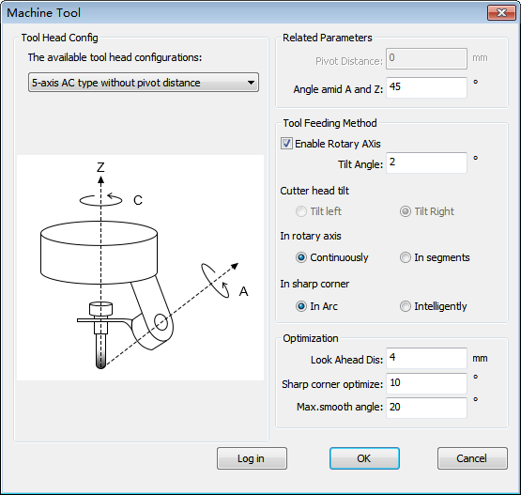Click the Log in button
The width and height of the screenshot is (521, 495).
pos(252,458)
